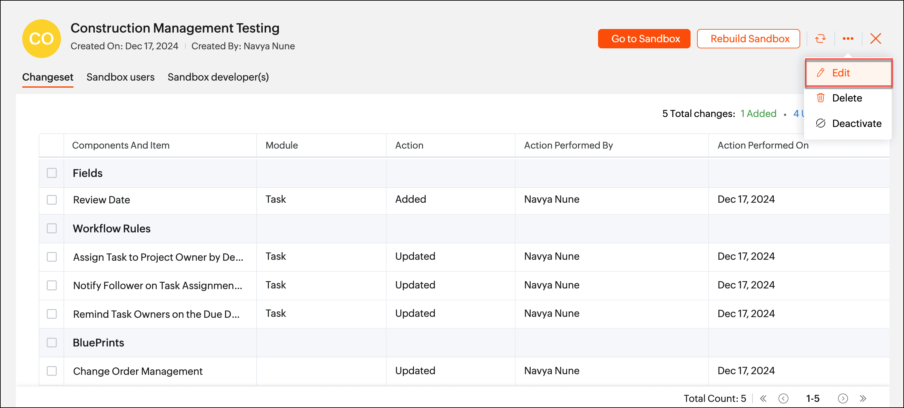Select Delete from the options menu
Viewport: 904px width, 408px height.
(846, 98)
